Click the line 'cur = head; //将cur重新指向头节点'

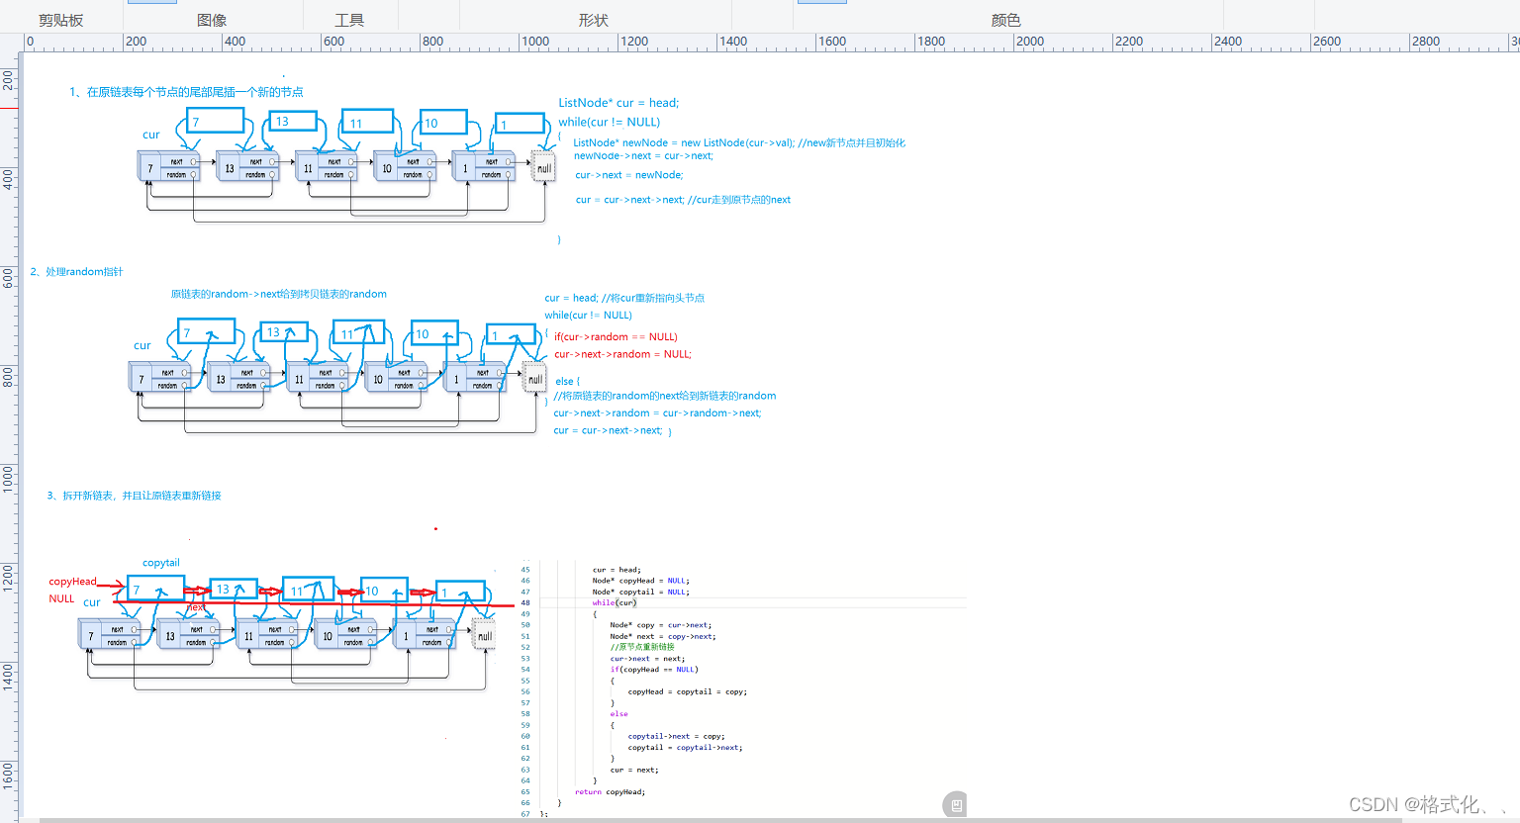coord(624,298)
